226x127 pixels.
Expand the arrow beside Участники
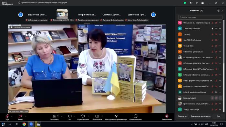point(62,116)
